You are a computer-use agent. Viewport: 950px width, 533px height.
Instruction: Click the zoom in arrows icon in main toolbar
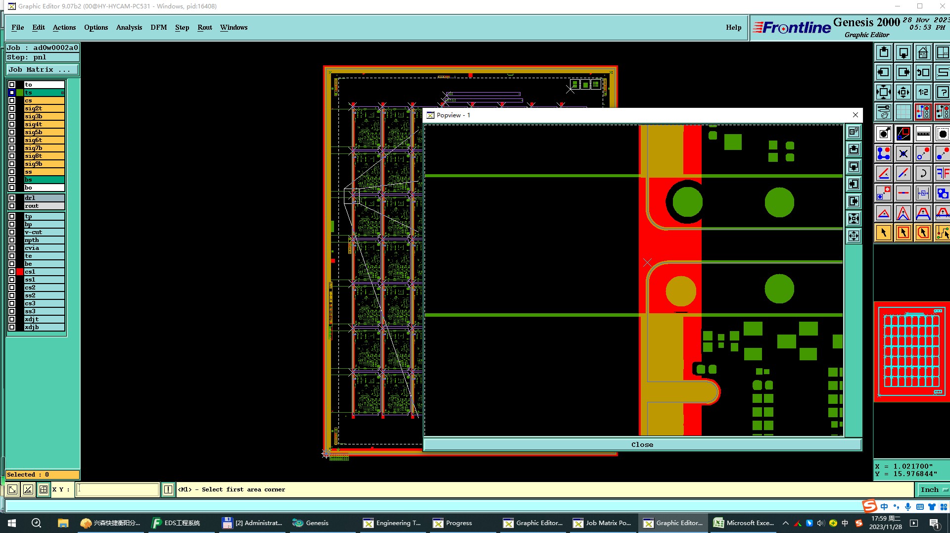pos(884,92)
